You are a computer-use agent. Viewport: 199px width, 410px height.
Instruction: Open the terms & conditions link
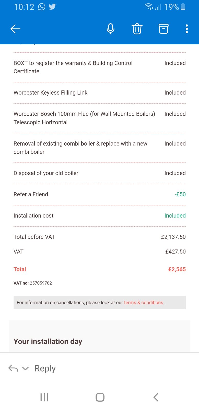pos(143,303)
